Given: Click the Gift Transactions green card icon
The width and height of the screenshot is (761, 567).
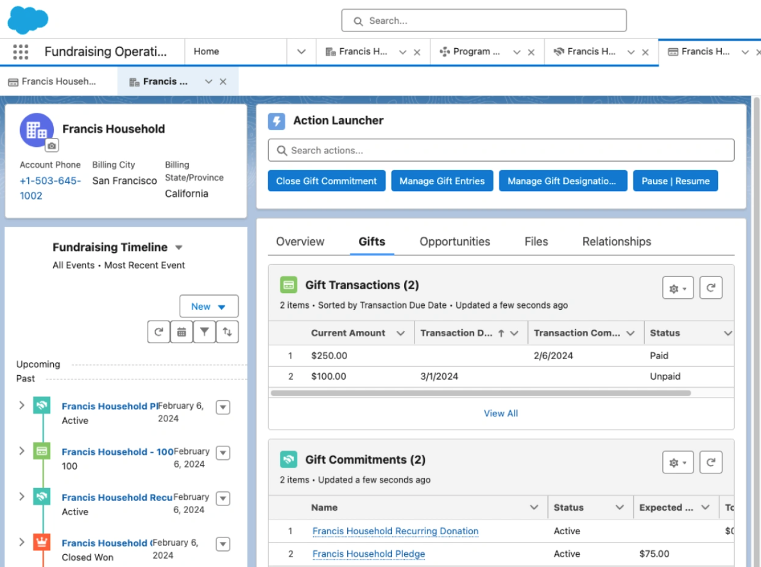Looking at the screenshot, I should coord(288,285).
